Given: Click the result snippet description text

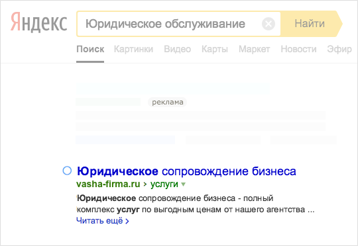Looking at the screenshot, I should [x=196, y=204].
